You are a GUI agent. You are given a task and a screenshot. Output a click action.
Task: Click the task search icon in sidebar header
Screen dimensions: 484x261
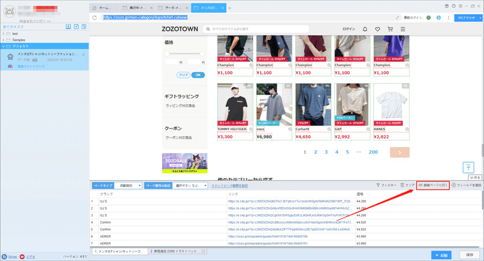tap(84, 27)
